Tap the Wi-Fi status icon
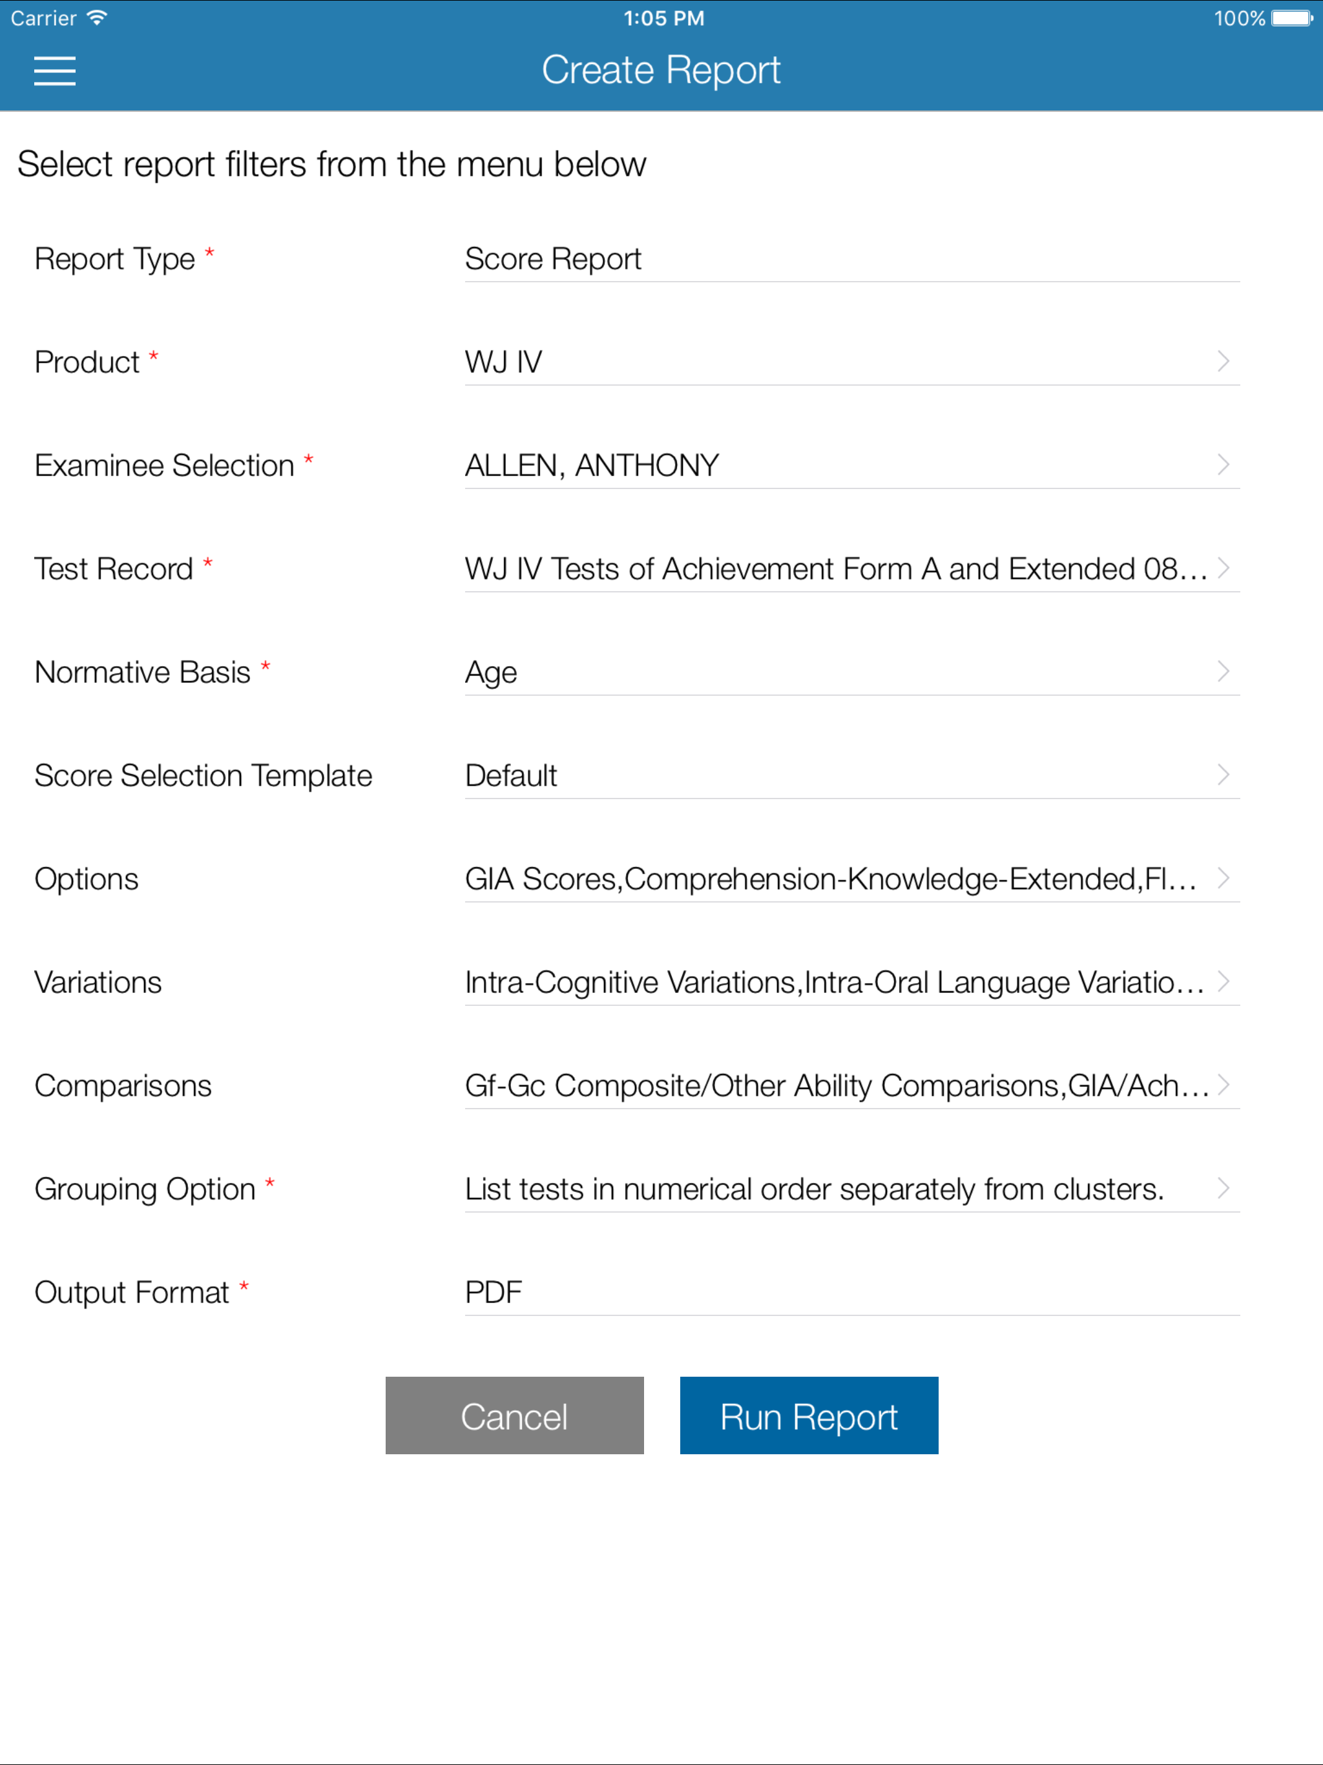Image resolution: width=1323 pixels, height=1765 pixels. point(96,17)
